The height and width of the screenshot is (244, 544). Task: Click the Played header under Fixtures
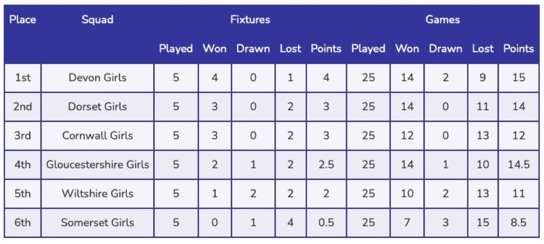click(176, 49)
